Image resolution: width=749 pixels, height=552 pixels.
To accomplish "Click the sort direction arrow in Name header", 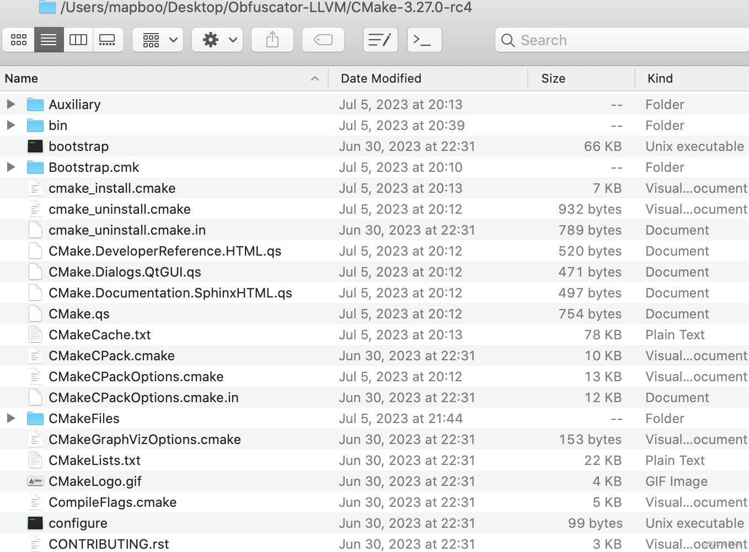I will tap(315, 78).
